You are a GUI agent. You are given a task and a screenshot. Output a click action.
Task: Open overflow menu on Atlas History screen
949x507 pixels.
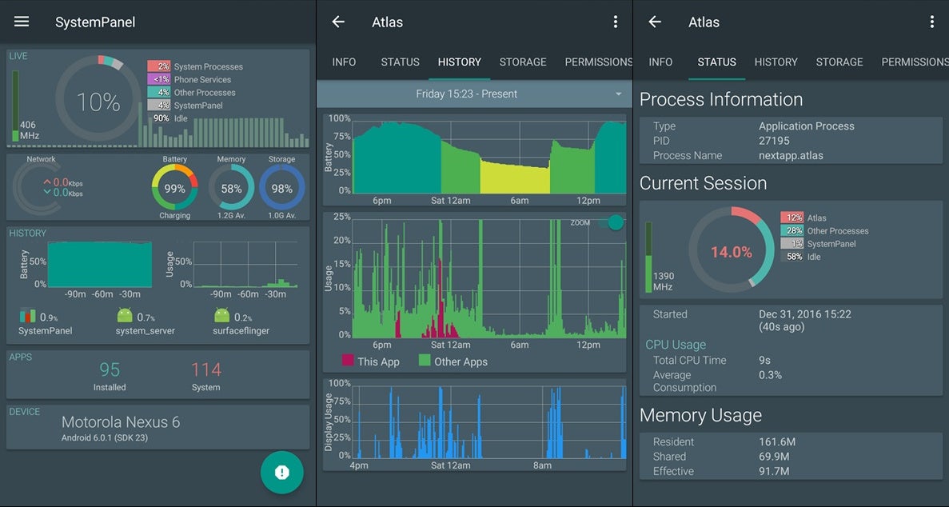coord(616,22)
